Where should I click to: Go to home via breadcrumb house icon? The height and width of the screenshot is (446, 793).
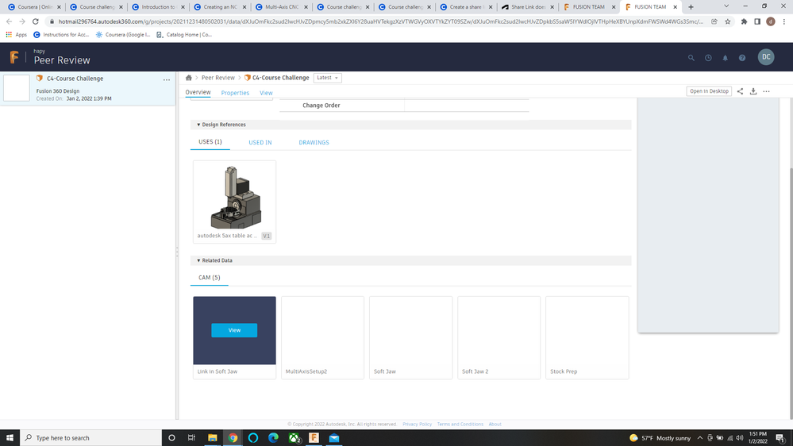point(189,78)
